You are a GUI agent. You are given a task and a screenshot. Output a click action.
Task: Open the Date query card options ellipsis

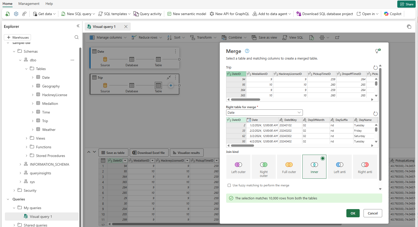tap(175, 51)
